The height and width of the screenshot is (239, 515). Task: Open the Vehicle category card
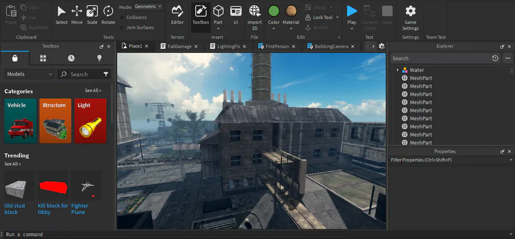(x=21, y=121)
